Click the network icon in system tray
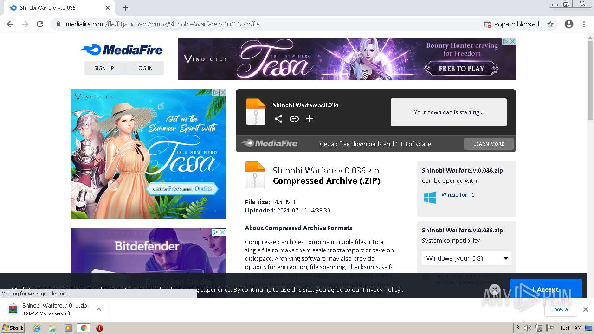 [539, 328]
